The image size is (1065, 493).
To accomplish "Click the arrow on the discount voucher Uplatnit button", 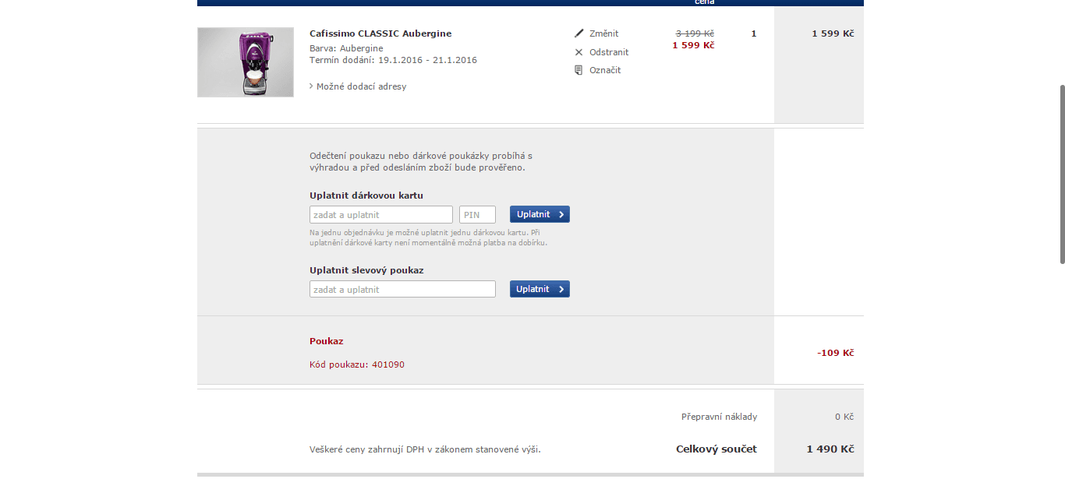I will pos(561,289).
